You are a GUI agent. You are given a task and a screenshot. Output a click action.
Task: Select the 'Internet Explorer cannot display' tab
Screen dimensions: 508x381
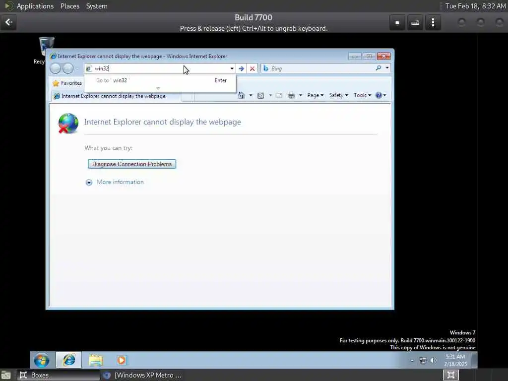(117, 96)
